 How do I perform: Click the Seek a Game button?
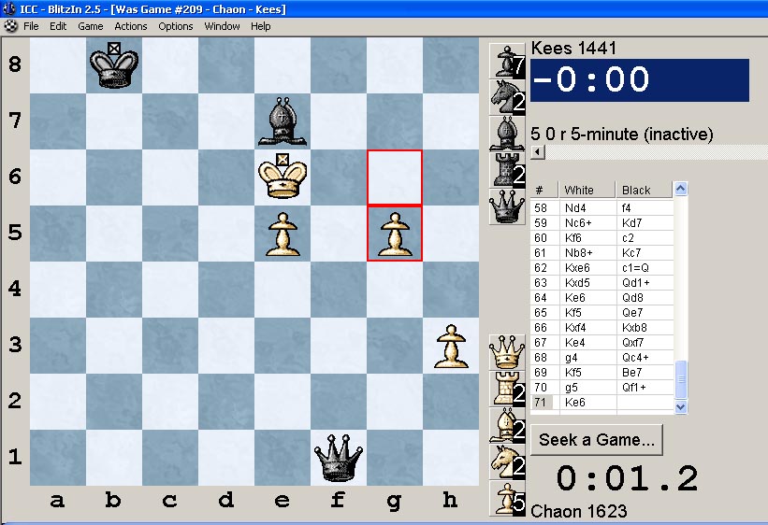[597, 440]
